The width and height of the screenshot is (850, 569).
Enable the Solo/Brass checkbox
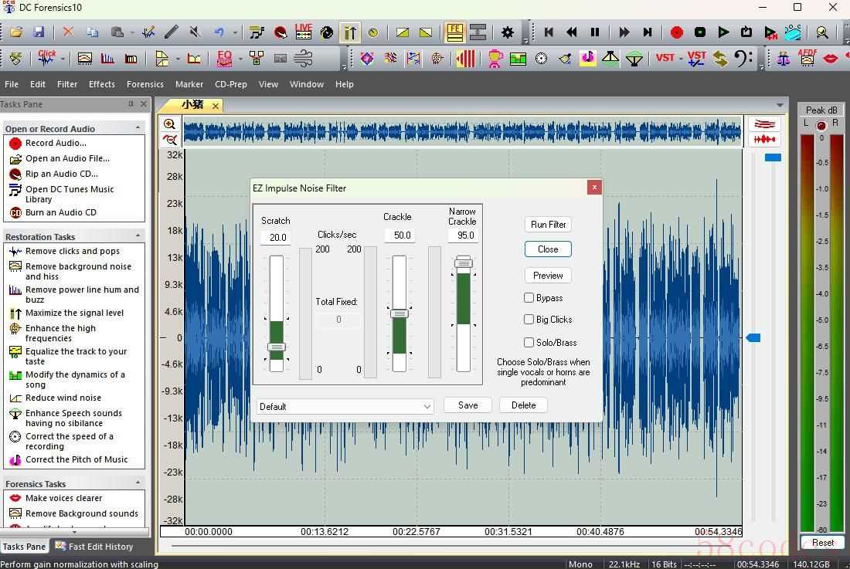[x=529, y=342]
